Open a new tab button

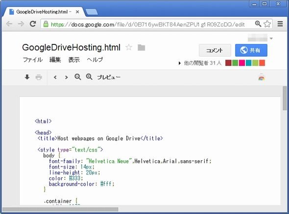click(92, 12)
